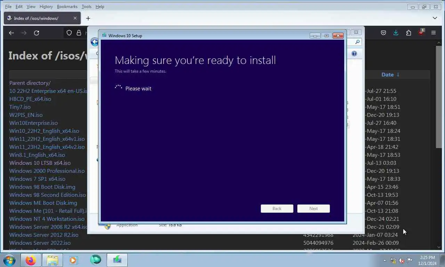Open Windows Explorer from taskbar

[52, 260]
